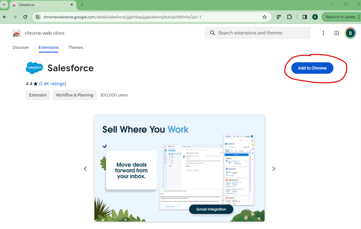
Task: Switch to the Themes tab
Action: 75,47
